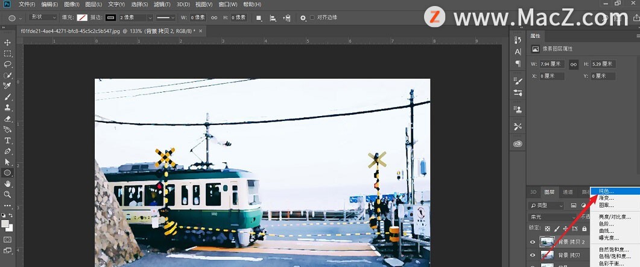Click the W width field in 属性 panel

(552, 64)
